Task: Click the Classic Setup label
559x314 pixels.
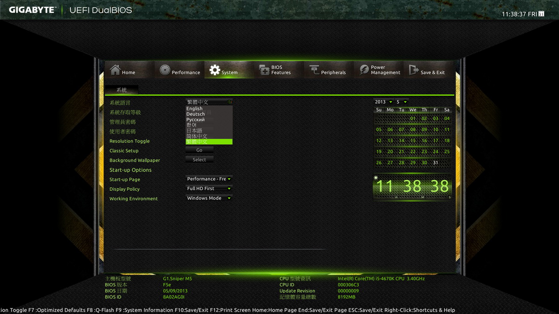Action: (124, 151)
